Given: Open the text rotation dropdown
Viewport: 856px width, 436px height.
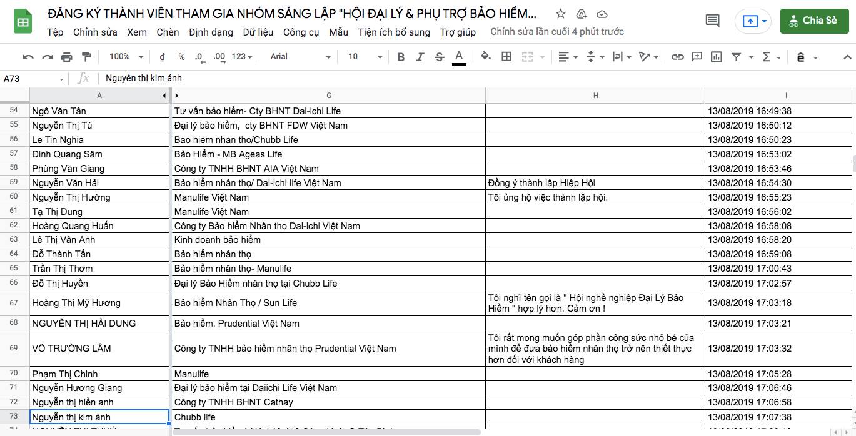Looking at the screenshot, I should pyautogui.click(x=649, y=57).
